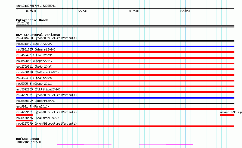
Task: Open nsv559543 (Cooper2011) label
Action: [x=34, y=84]
